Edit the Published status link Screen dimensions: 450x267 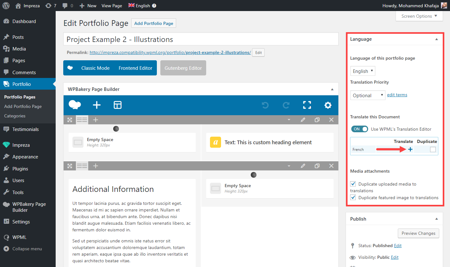398,246
